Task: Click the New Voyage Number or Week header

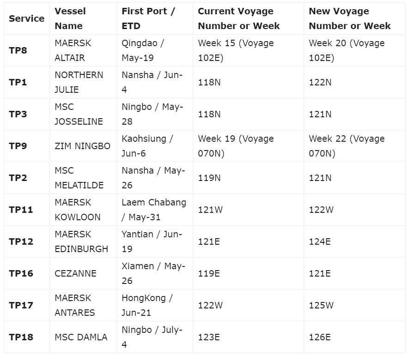Action: 349,18
